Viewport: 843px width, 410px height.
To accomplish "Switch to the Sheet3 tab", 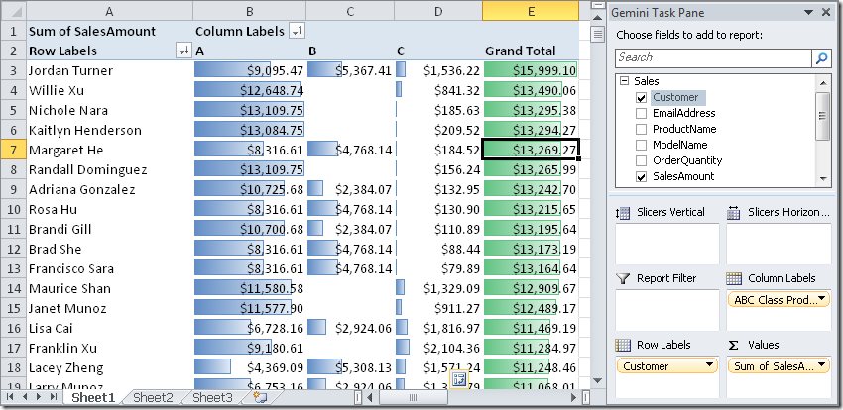I will [x=212, y=398].
